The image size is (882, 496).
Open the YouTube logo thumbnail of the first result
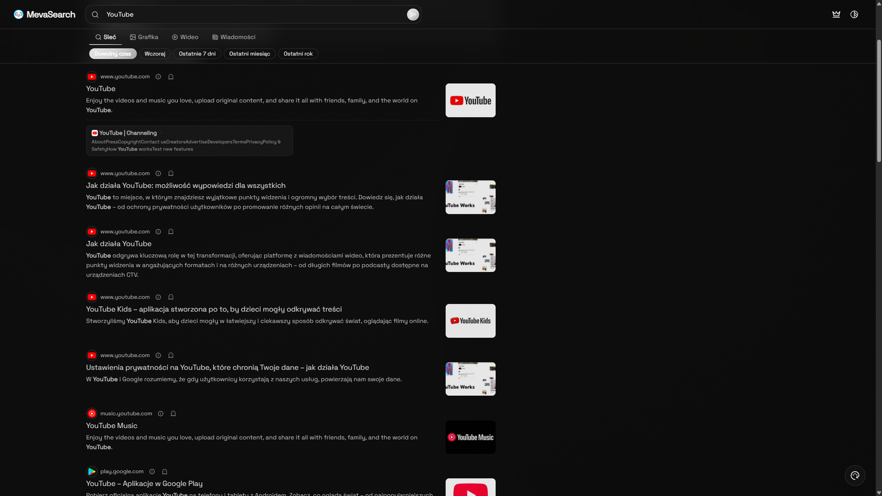[470, 100]
